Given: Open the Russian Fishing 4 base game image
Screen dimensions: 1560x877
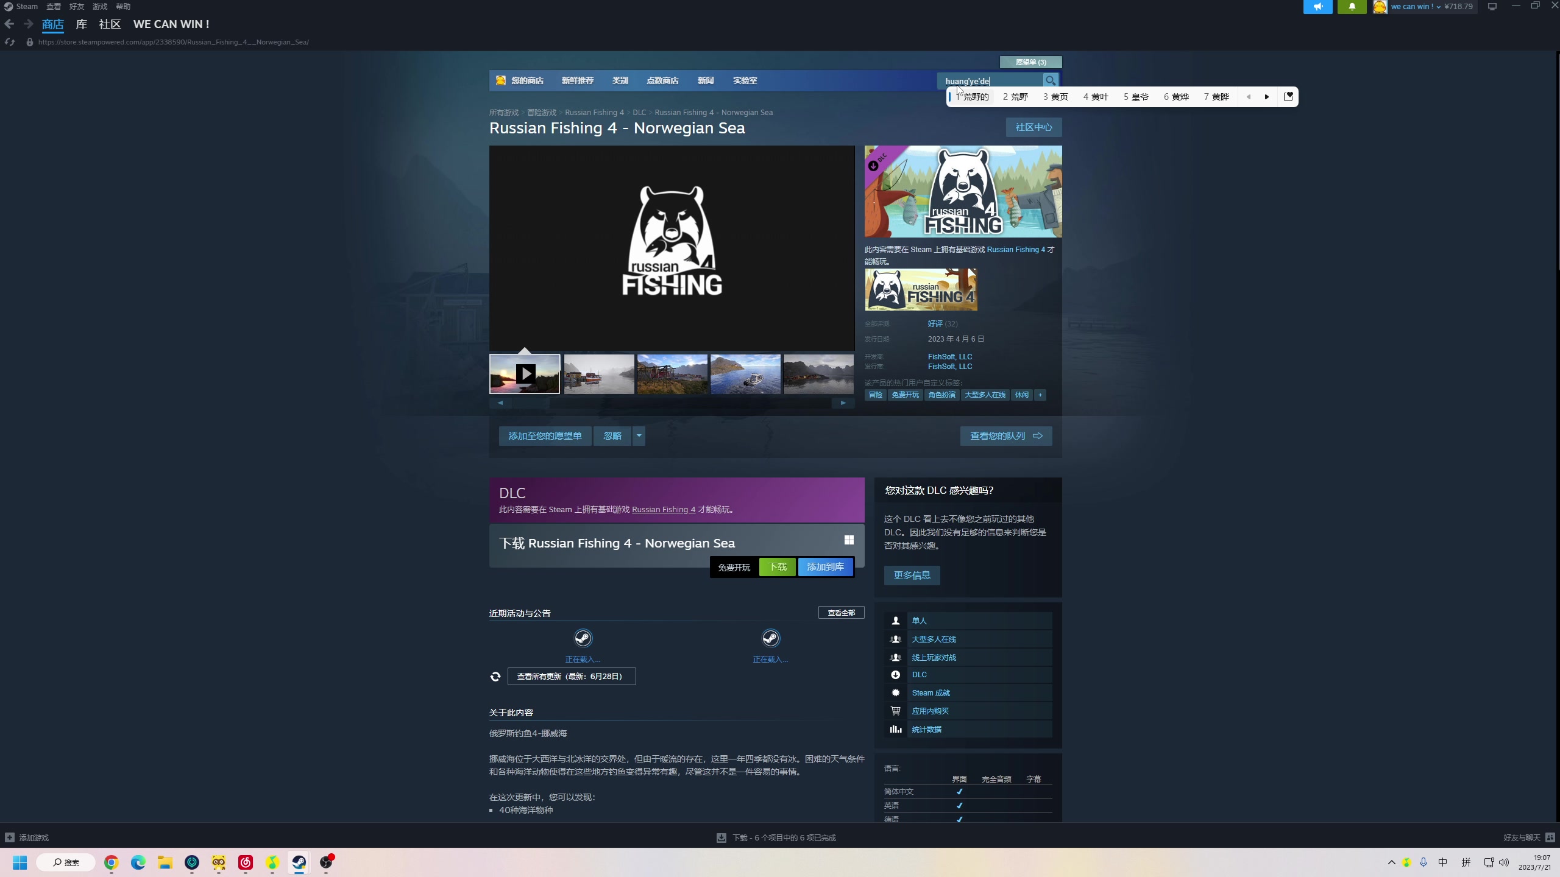Looking at the screenshot, I should pyautogui.click(x=921, y=290).
